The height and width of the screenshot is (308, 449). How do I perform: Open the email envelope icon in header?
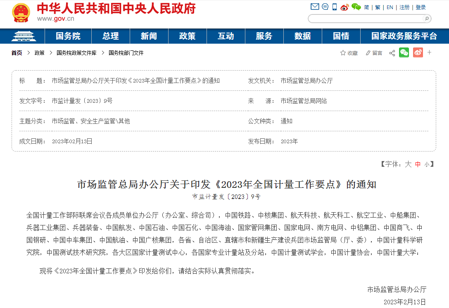315,7
